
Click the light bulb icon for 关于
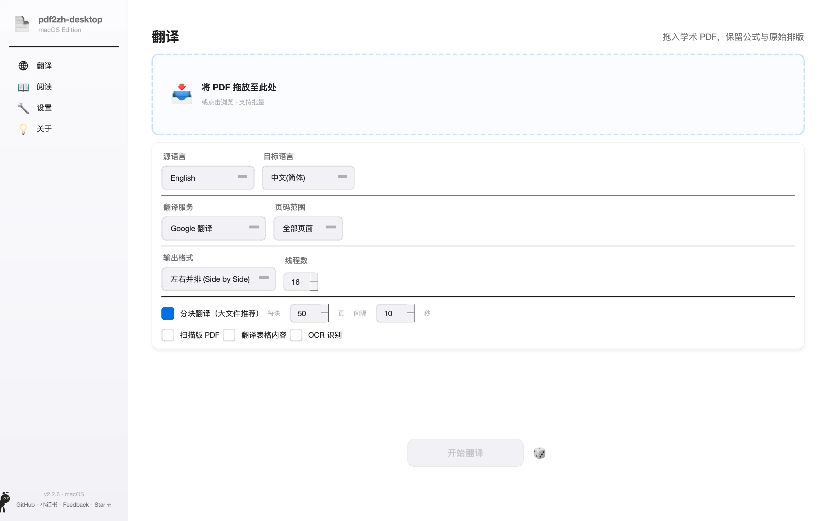click(x=23, y=129)
